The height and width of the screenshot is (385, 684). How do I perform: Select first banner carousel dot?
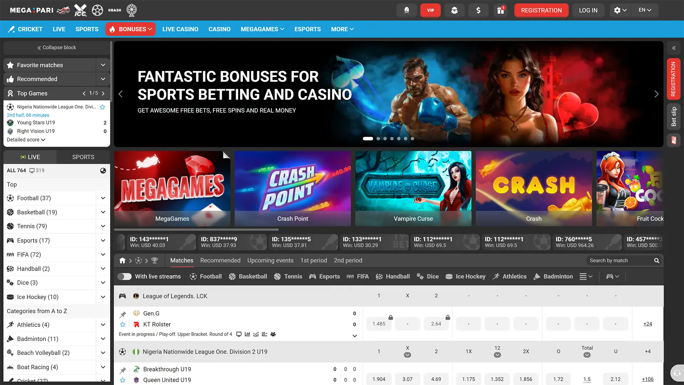pos(368,139)
